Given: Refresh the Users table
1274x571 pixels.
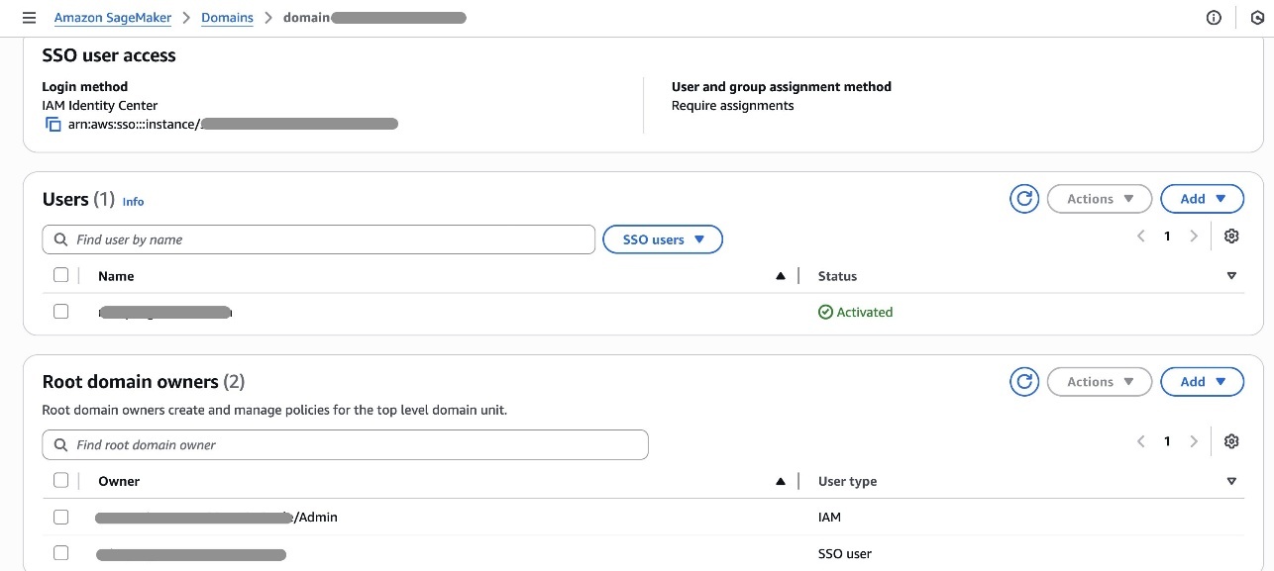Looking at the screenshot, I should click(x=1024, y=199).
